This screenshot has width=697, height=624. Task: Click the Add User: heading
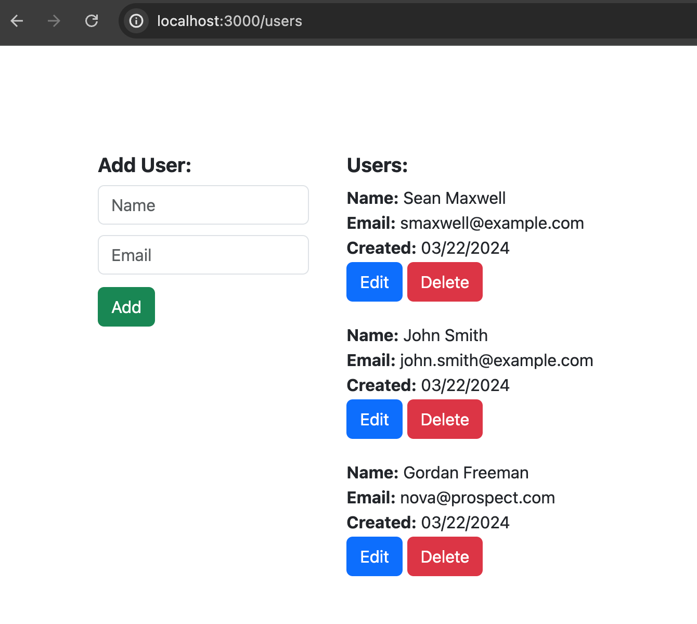click(x=145, y=165)
